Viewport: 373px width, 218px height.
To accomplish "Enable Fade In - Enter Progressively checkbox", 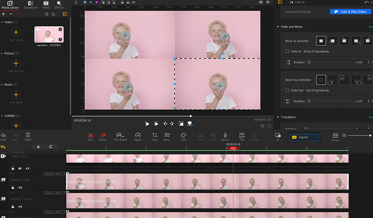I will point(288,51).
